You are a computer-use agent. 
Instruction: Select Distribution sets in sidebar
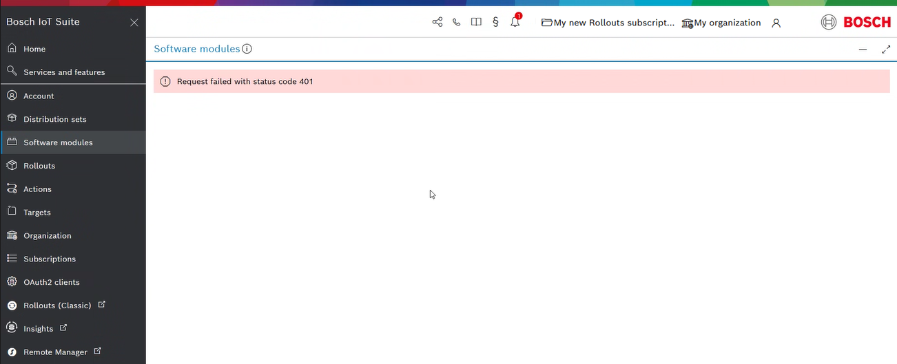[55, 119]
